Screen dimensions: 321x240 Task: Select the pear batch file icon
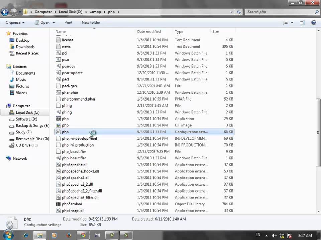[x=58, y=60]
